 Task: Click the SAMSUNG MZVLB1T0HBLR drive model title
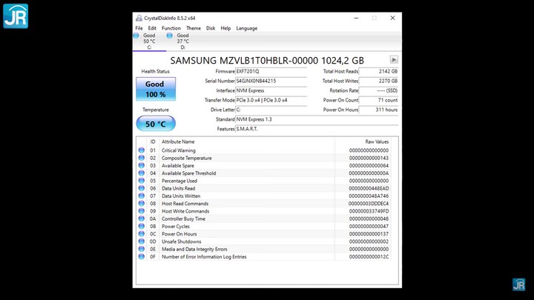267,61
